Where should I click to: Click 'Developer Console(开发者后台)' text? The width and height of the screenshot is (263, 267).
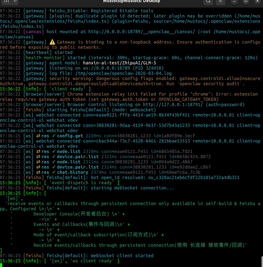[x=71, y=214]
